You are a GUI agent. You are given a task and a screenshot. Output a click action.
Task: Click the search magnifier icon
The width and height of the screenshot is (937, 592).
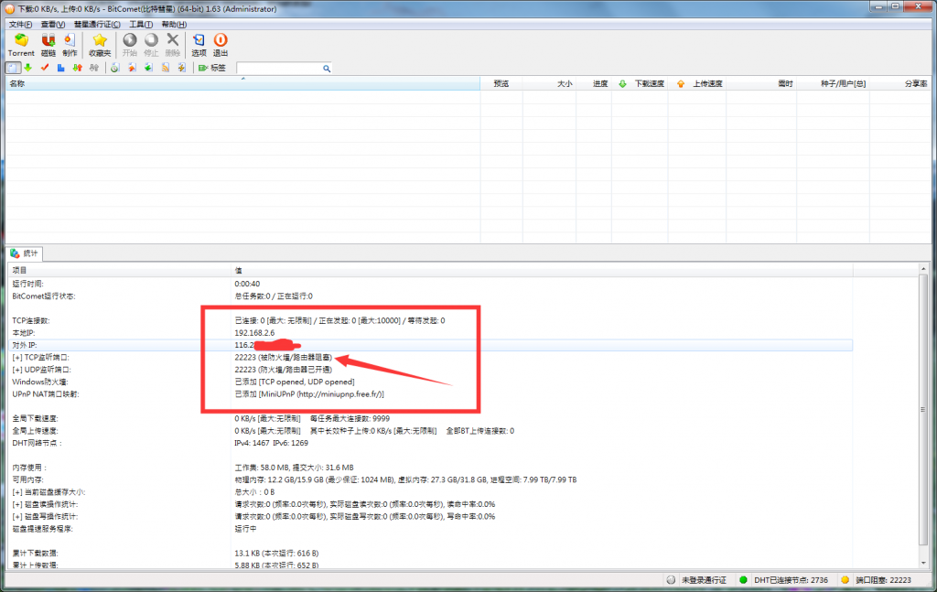(x=327, y=69)
